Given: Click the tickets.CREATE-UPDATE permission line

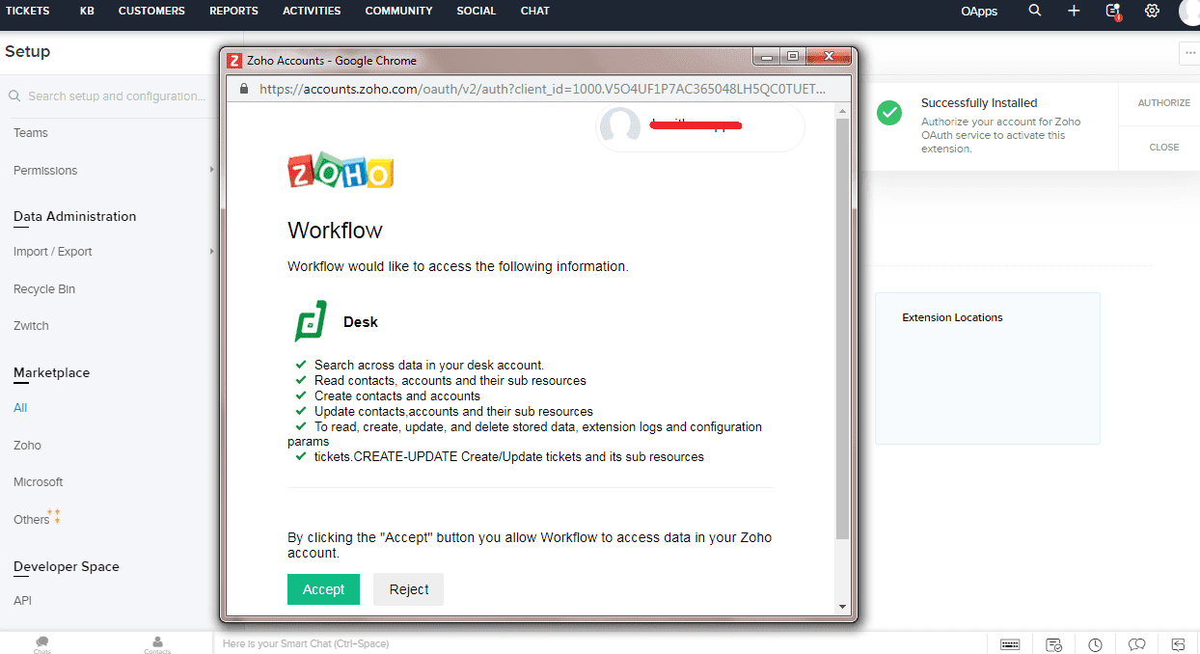Looking at the screenshot, I should point(509,457).
